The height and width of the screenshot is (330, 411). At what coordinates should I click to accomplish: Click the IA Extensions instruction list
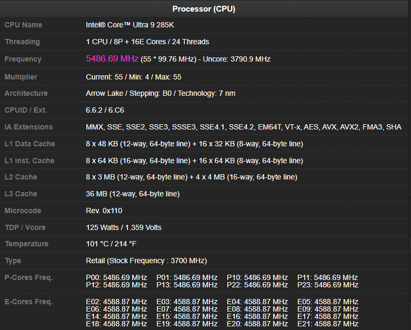point(243,127)
